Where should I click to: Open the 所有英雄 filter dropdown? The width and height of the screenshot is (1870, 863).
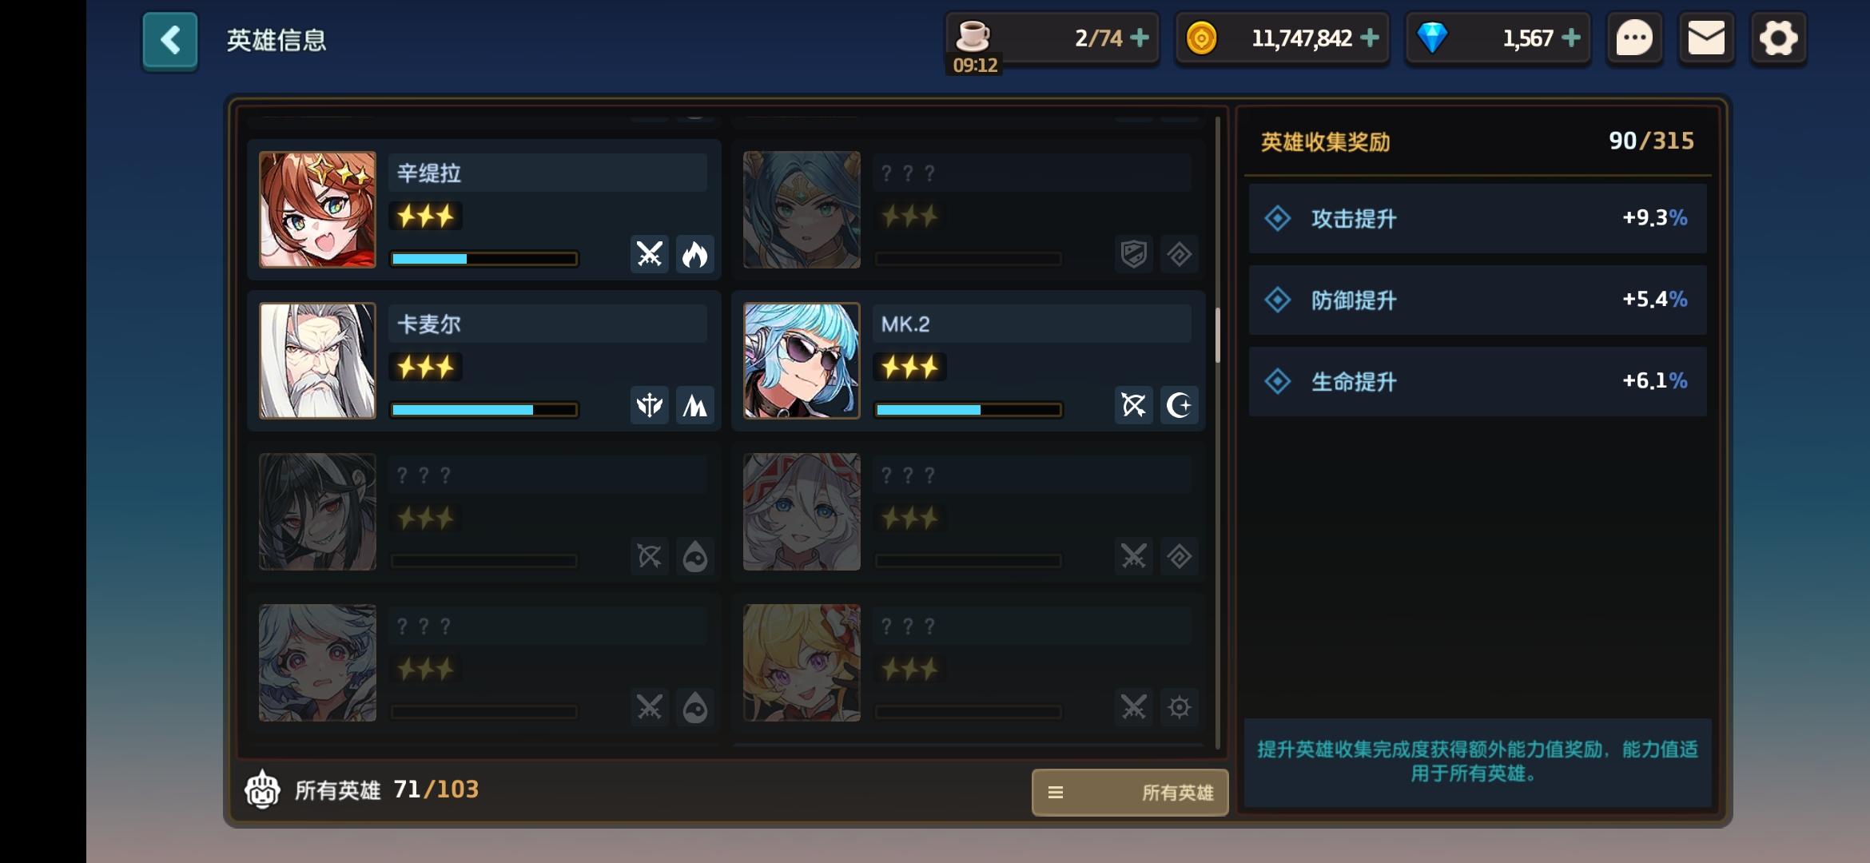[1130, 792]
